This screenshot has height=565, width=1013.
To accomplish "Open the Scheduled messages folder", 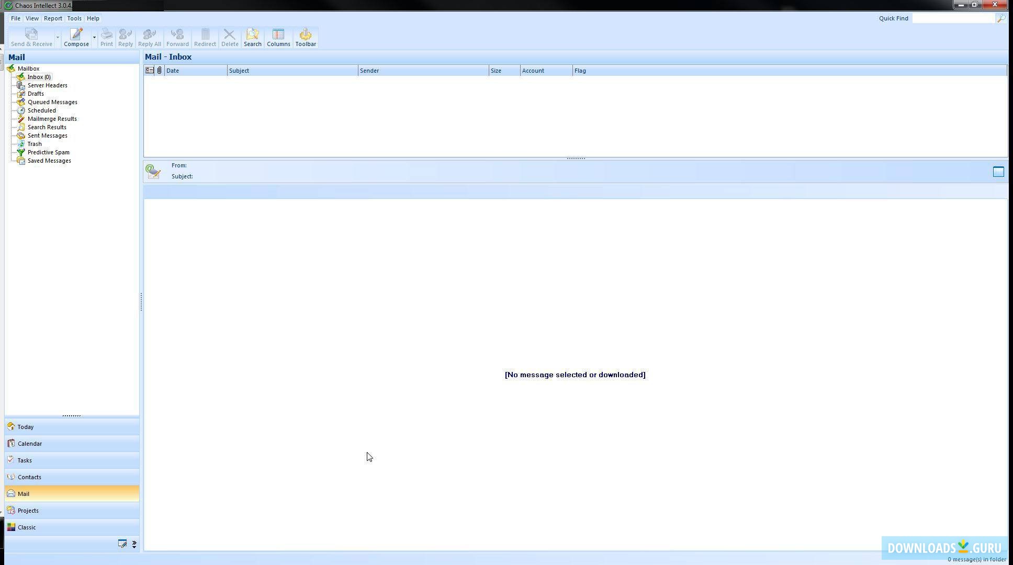I will [41, 110].
